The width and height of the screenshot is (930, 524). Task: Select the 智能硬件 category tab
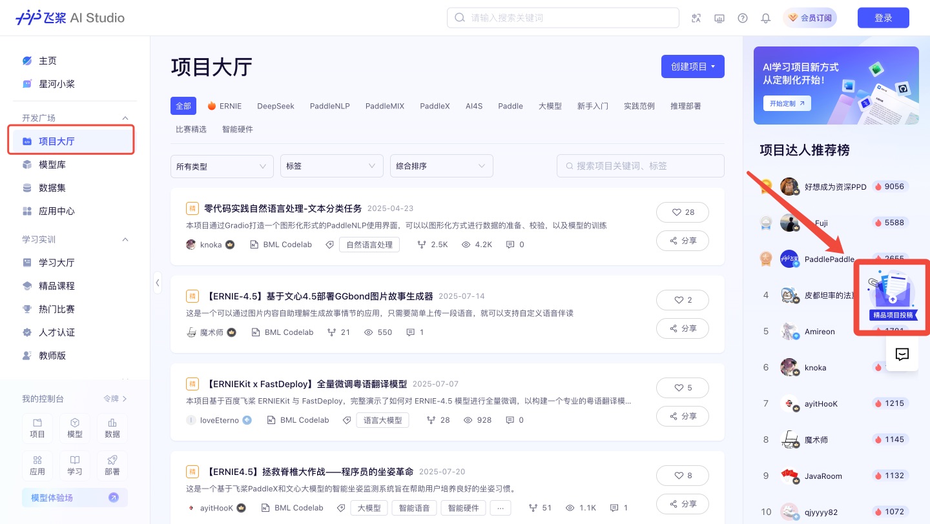pyautogui.click(x=238, y=129)
